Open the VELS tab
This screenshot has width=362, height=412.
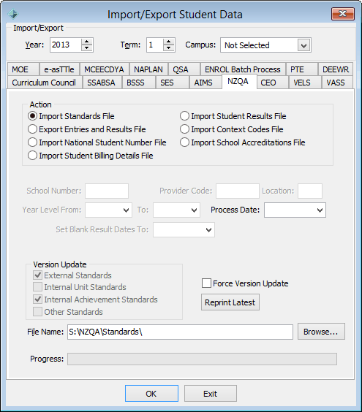pos(305,83)
